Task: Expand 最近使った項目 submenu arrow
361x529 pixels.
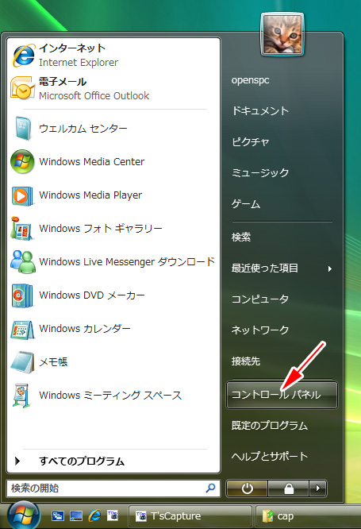Action: [330, 269]
